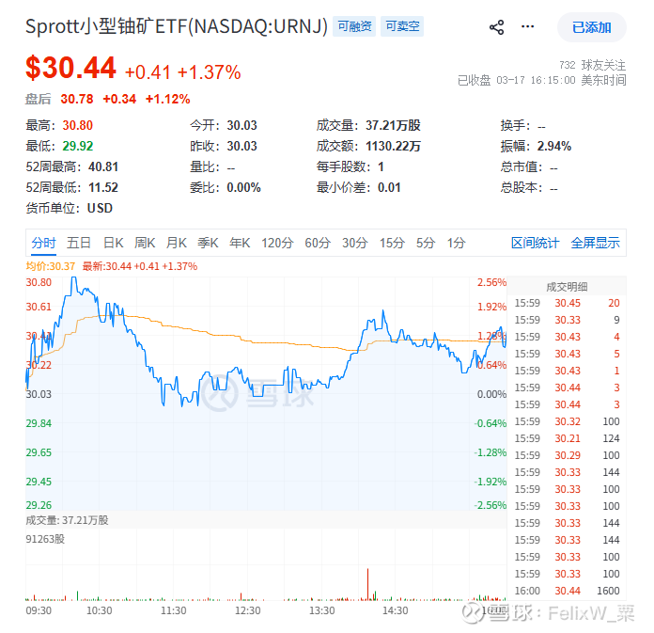Image resolution: width=654 pixels, height=633 pixels.
Task: Click 全屏显示 to view fullscreen
Action: tap(595, 243)
